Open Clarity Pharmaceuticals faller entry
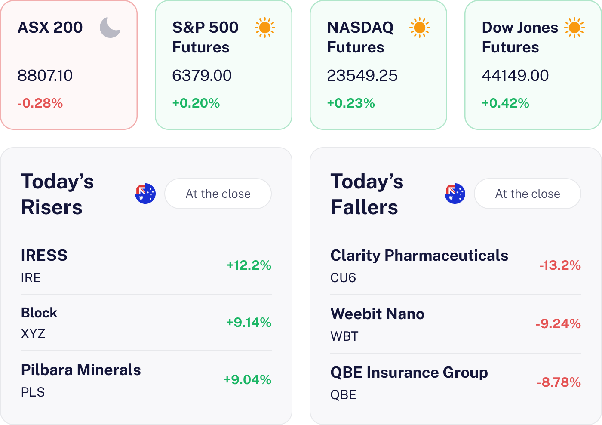Image resolution: width=602 pixels, height=425 pixels. coord(456,265)
